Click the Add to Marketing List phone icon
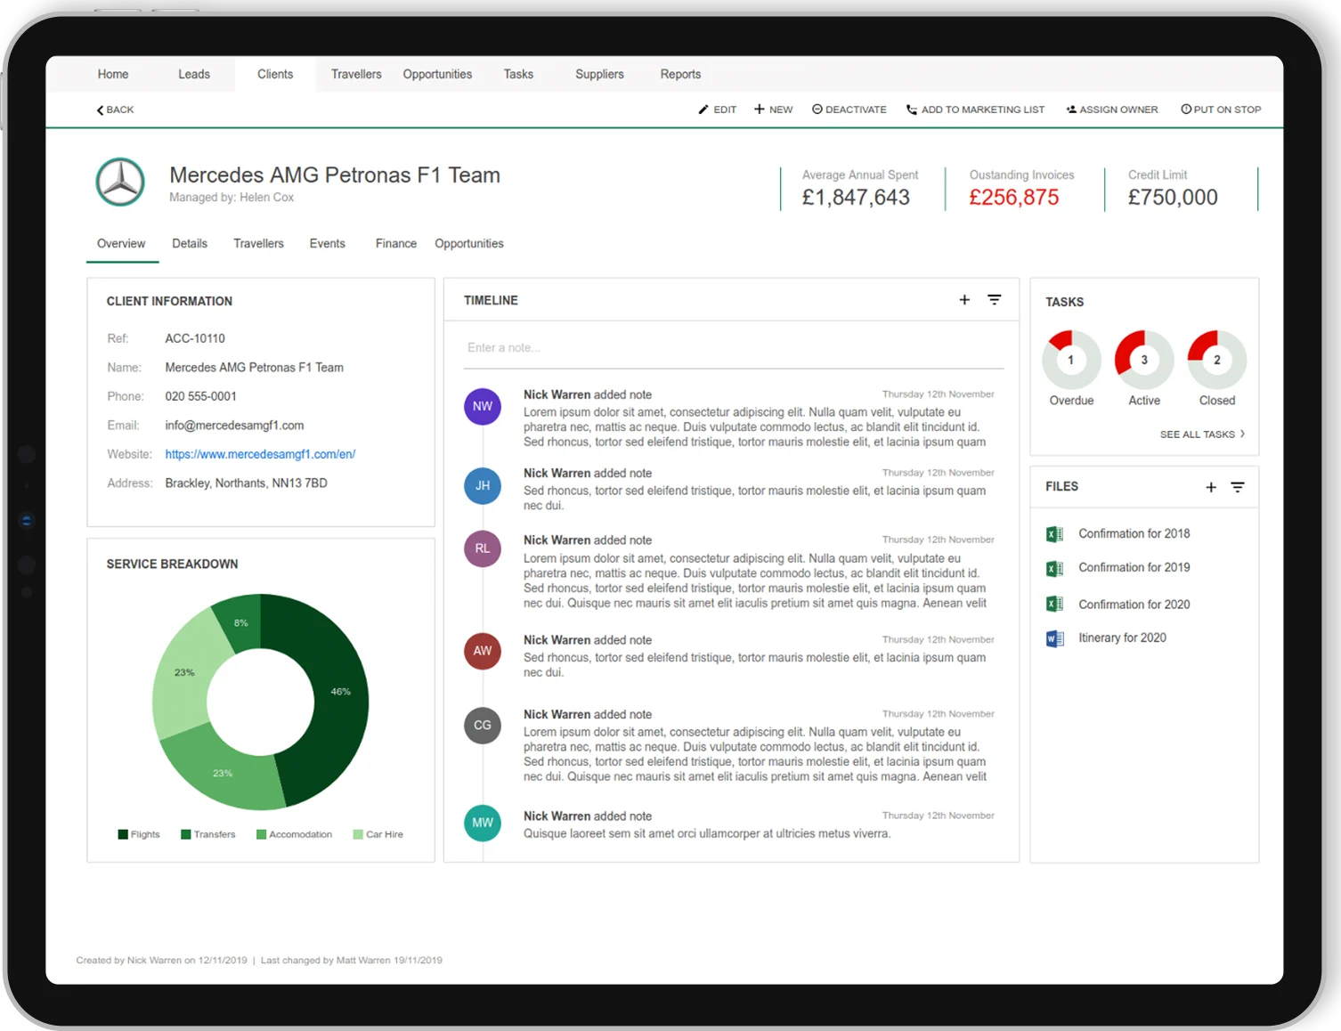 coord(912,110)
